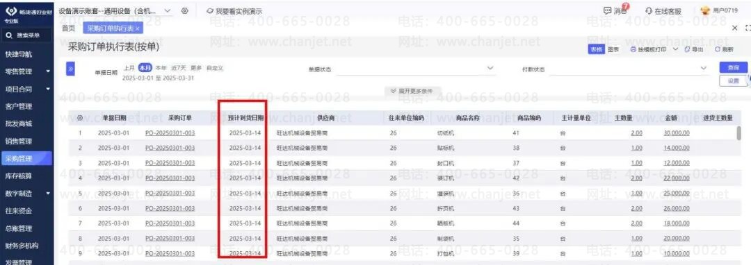
Task: Go to the 首页 tab
Action: [68, 28]
